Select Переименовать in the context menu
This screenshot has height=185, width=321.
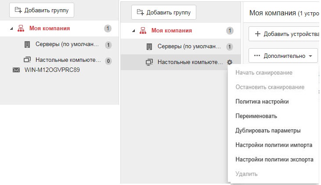click(256, 116)
